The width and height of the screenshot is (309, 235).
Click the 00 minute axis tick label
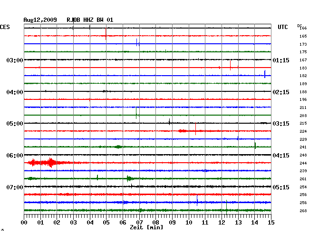[24, 223]
